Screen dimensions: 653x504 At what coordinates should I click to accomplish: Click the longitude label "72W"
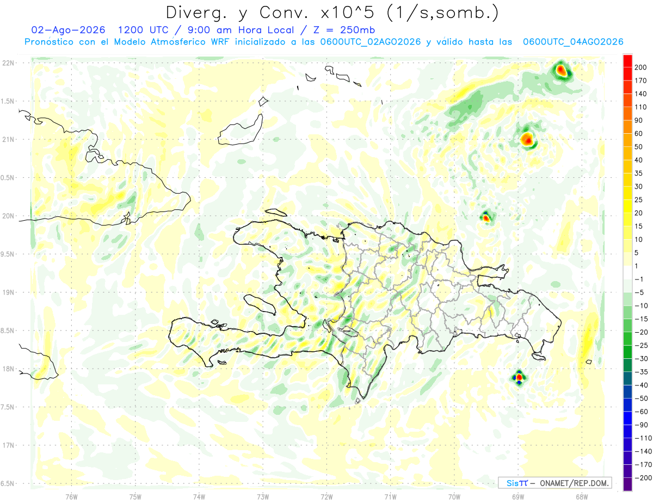(x=326, y=496)
